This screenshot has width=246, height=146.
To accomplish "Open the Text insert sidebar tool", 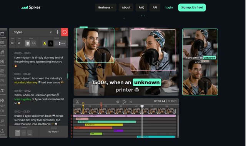I will (x=3, y=92).
